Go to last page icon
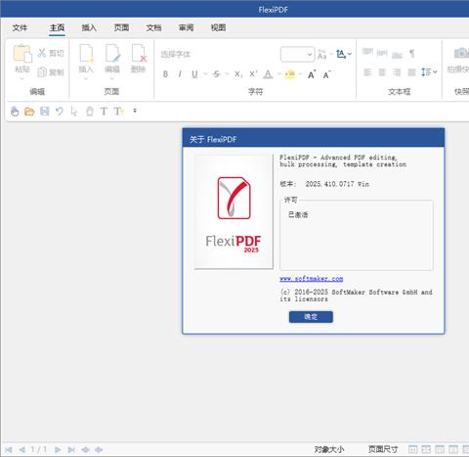 click(71, 450)
